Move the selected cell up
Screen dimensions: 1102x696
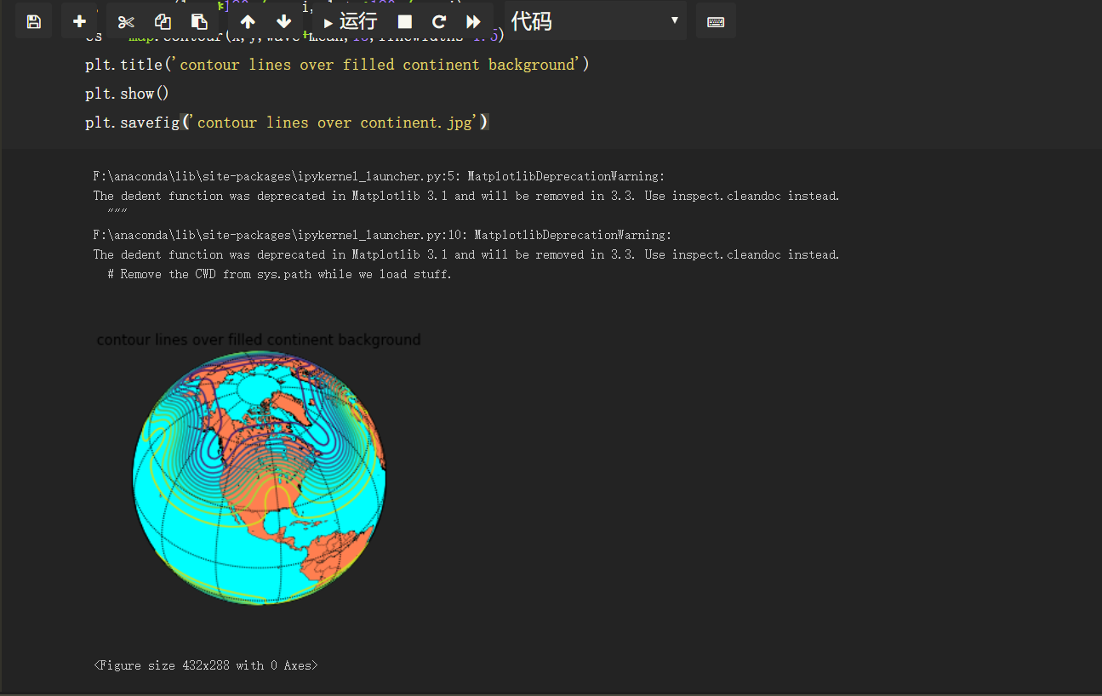(247, 20)
